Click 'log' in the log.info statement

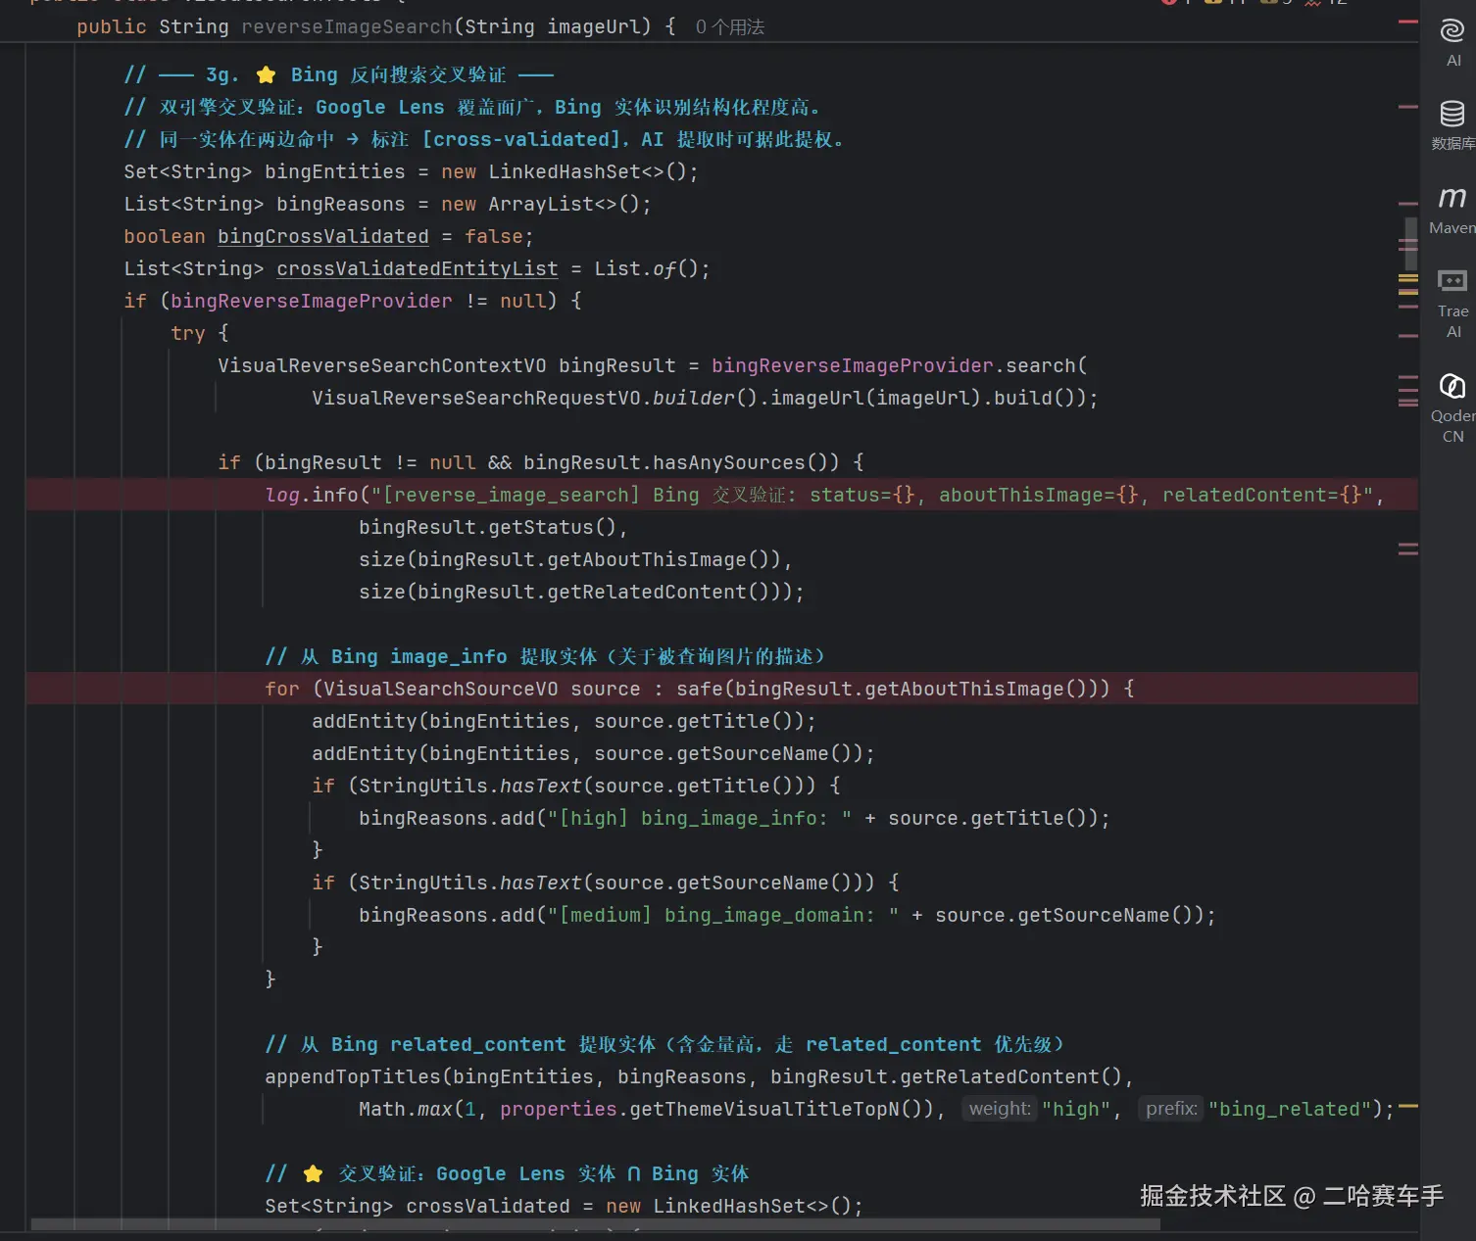[x=282, y=495]
